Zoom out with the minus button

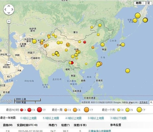click(9, 62)
